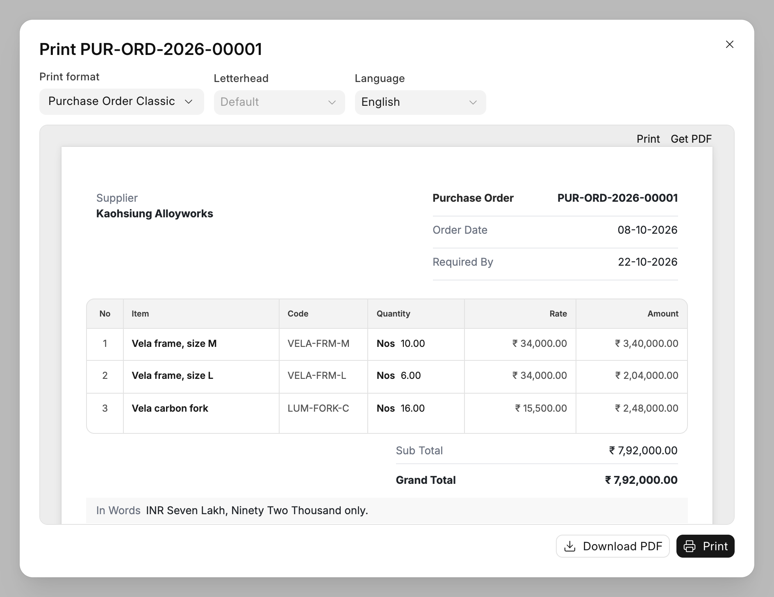
Task: Click the Required By date 22-10-2026
Action: (647, 262)
